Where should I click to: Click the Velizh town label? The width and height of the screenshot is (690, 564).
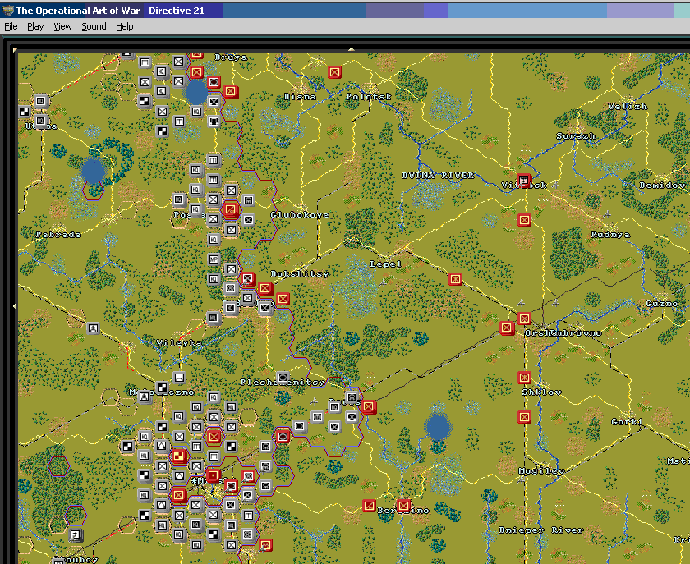coord(628,106)
